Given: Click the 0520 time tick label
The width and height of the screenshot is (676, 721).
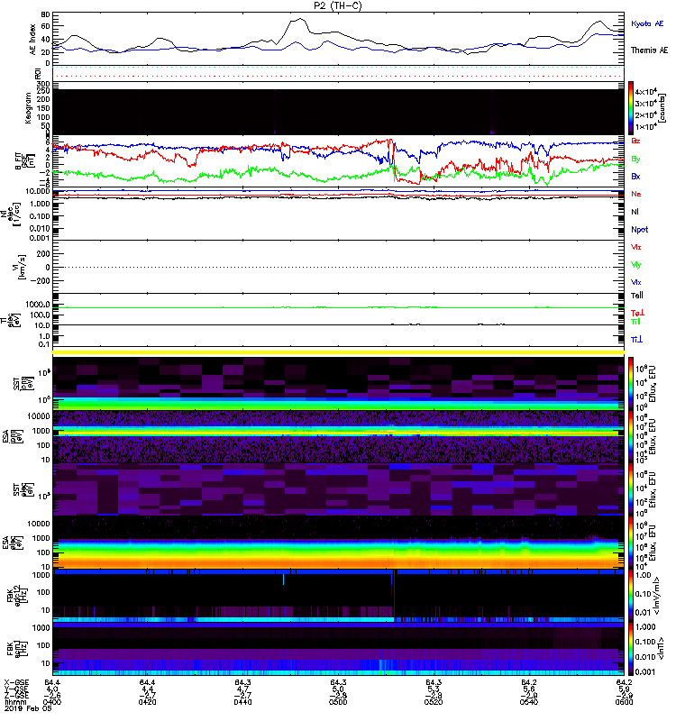Looking at the screenshot, I should point(434,703).
